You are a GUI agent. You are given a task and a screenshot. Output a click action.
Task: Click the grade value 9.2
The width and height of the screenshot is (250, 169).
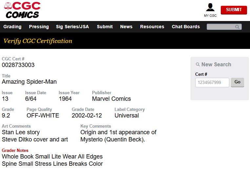[6, 116]
